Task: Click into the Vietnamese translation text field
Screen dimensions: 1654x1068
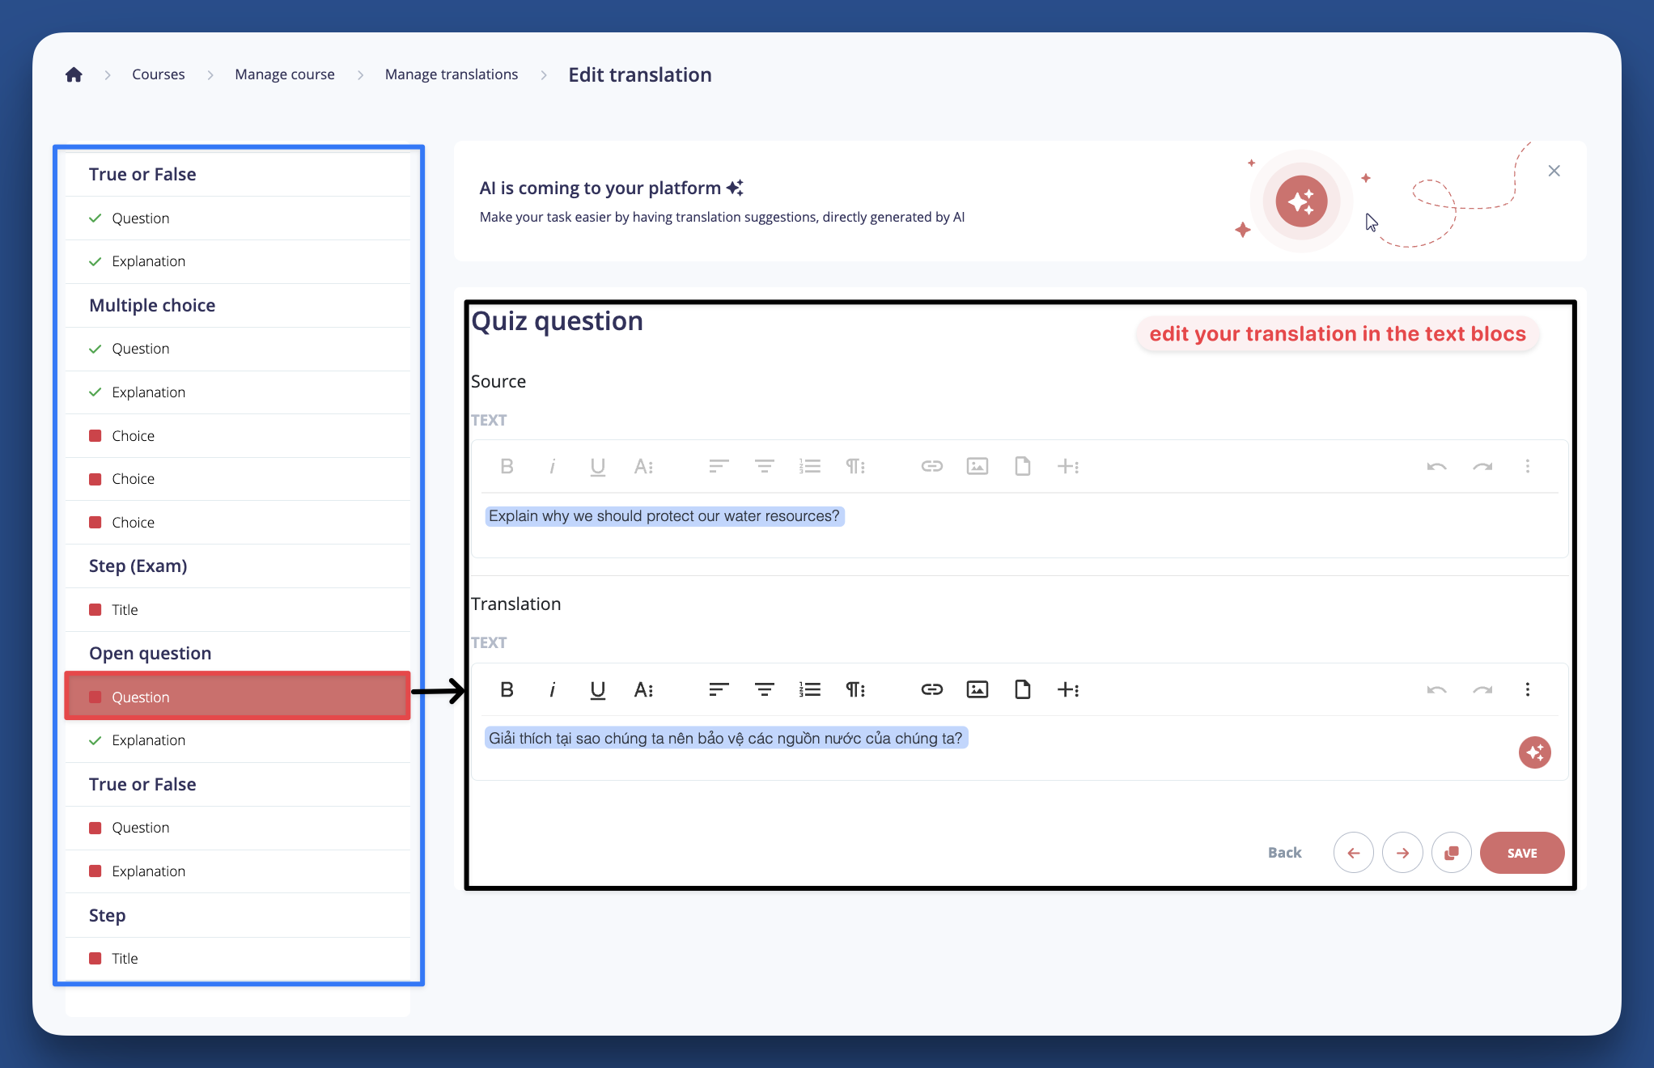Action: pyautogui.click(x=725, y=739)
